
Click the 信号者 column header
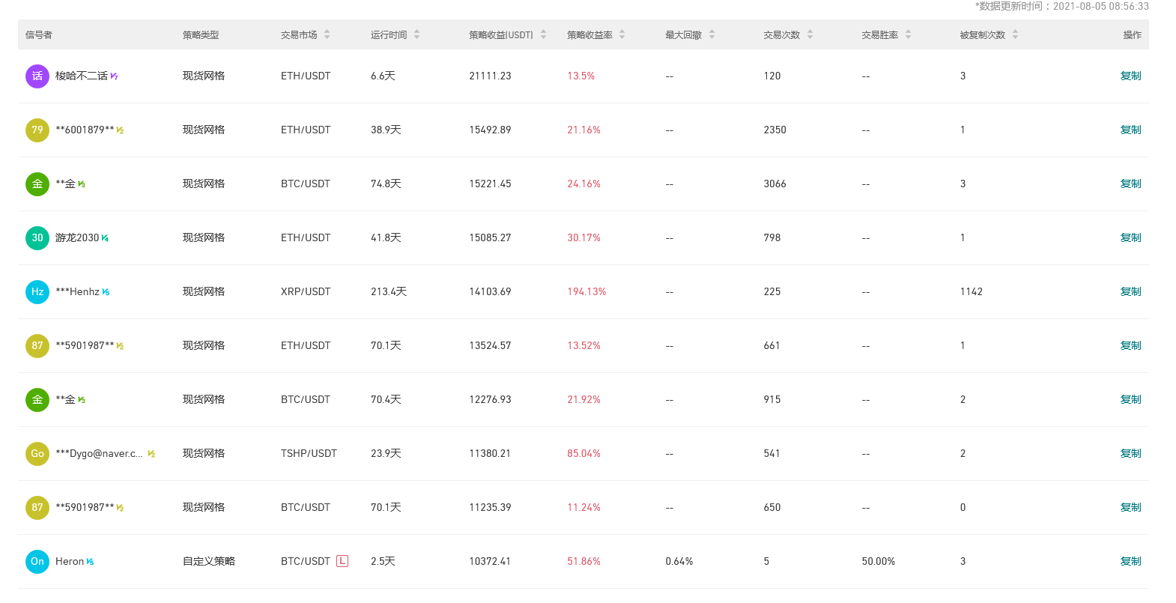click(39, 34)
